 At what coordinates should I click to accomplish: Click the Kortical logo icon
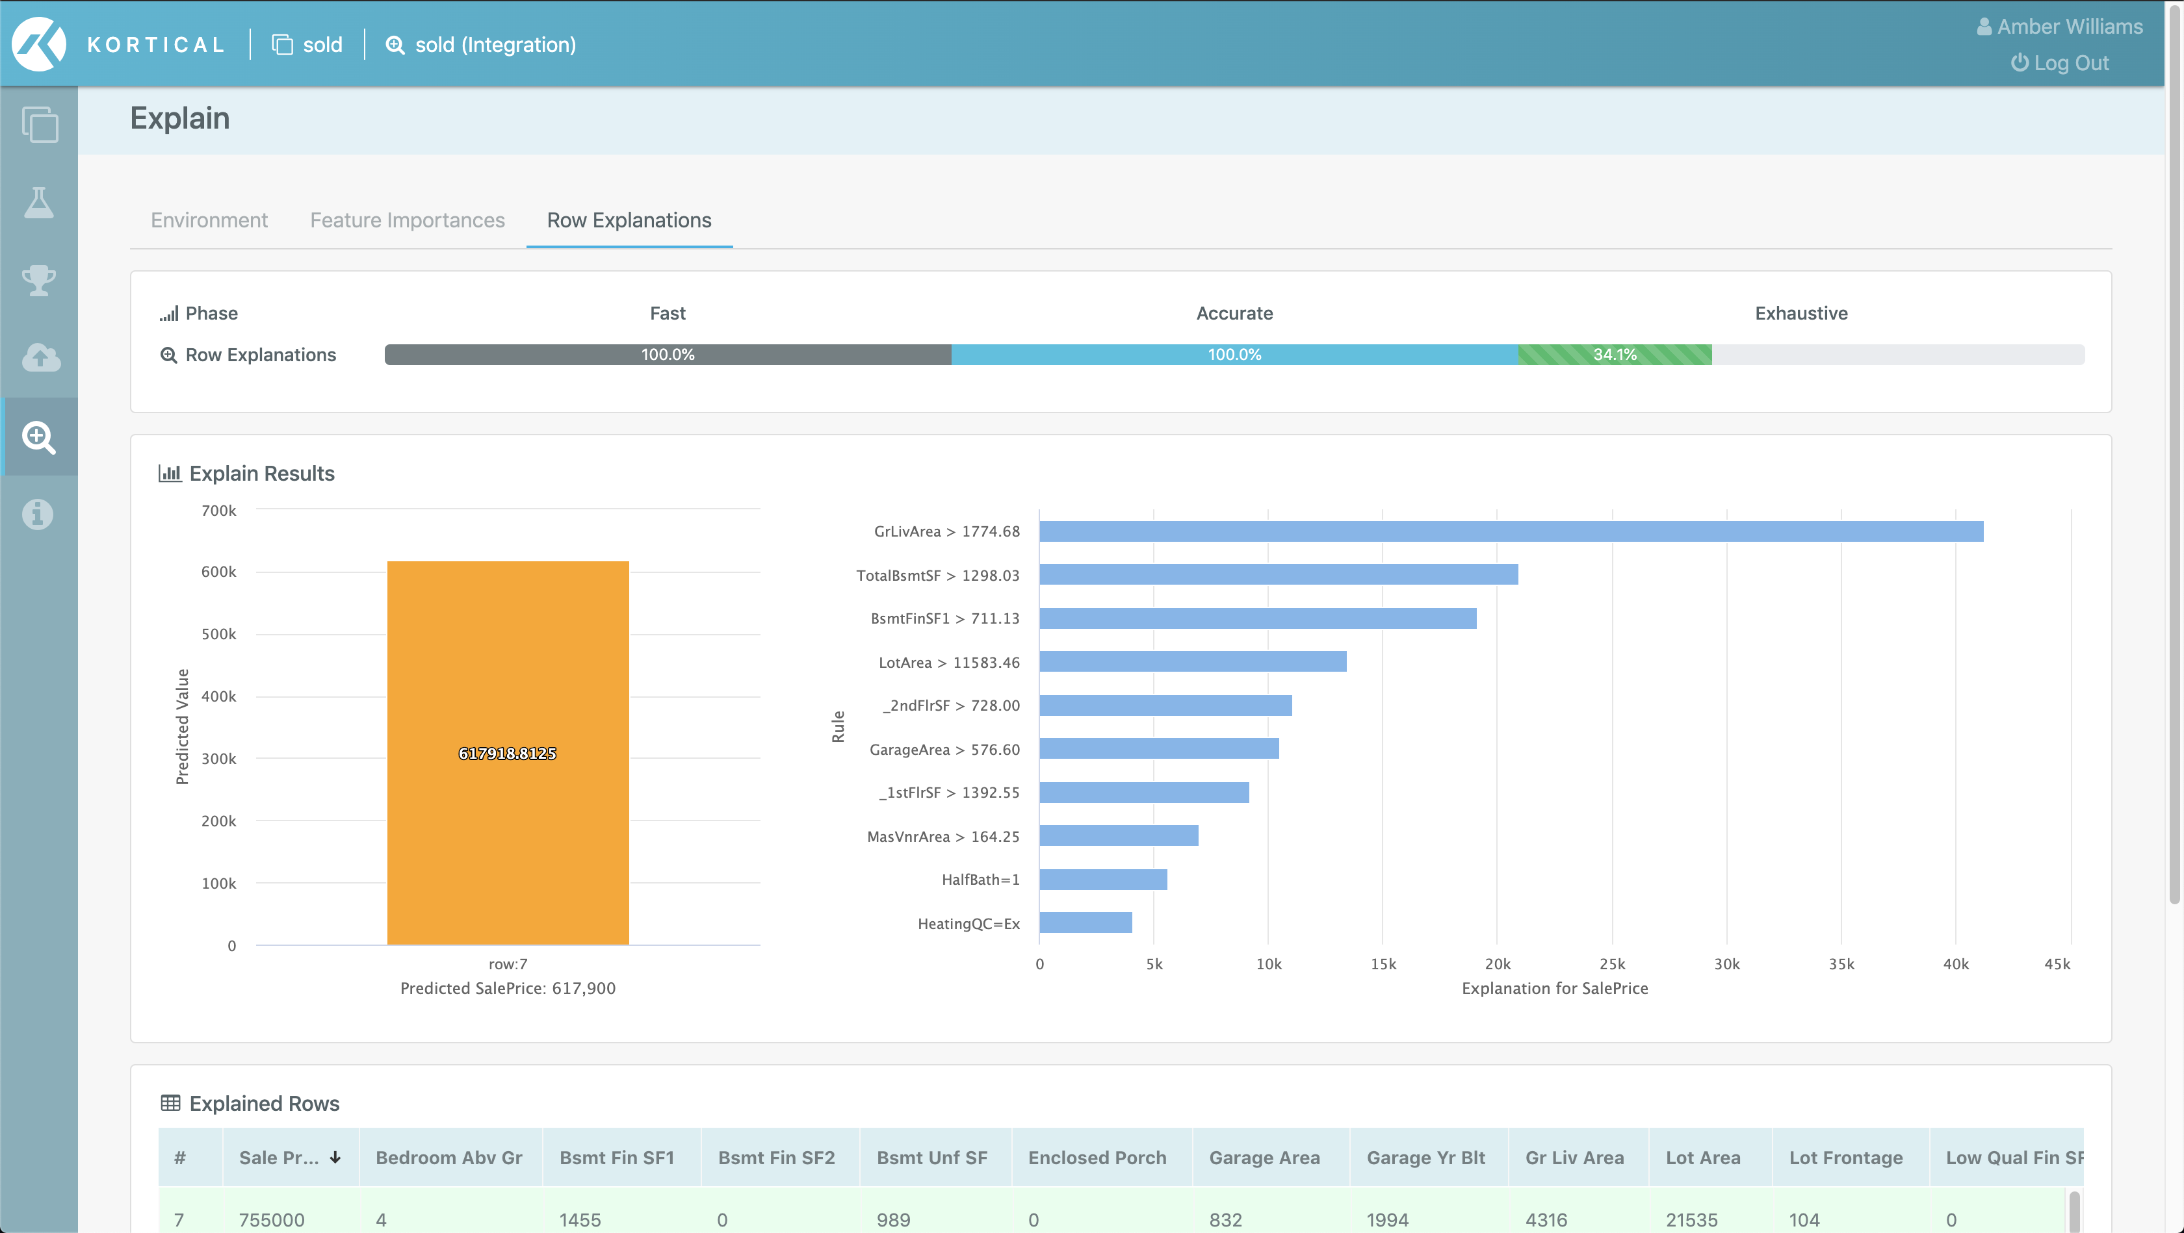click(x=39, y=44)
